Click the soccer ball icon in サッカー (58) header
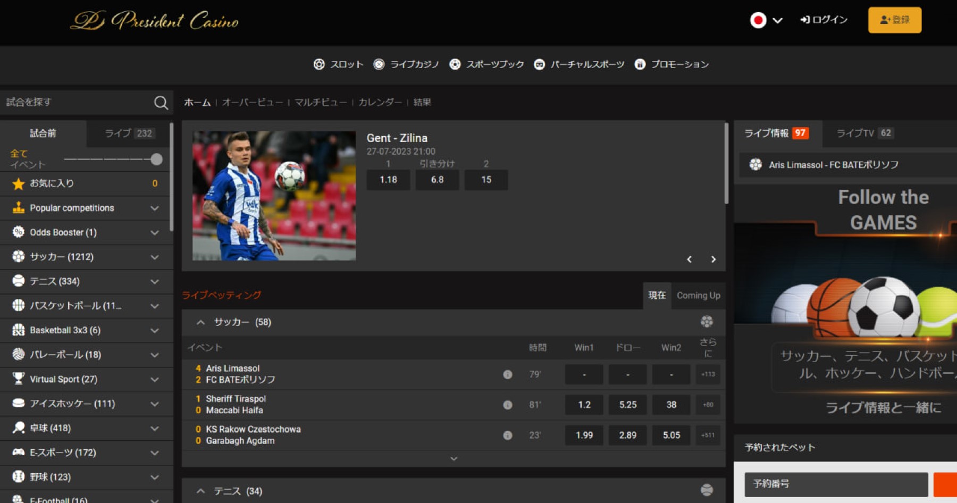 [707, 322]
